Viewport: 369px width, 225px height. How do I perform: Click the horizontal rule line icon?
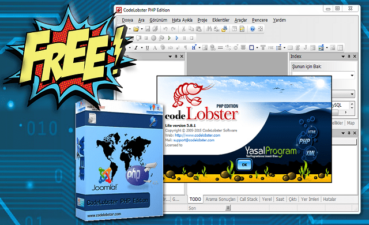click(x=220, y=48)
